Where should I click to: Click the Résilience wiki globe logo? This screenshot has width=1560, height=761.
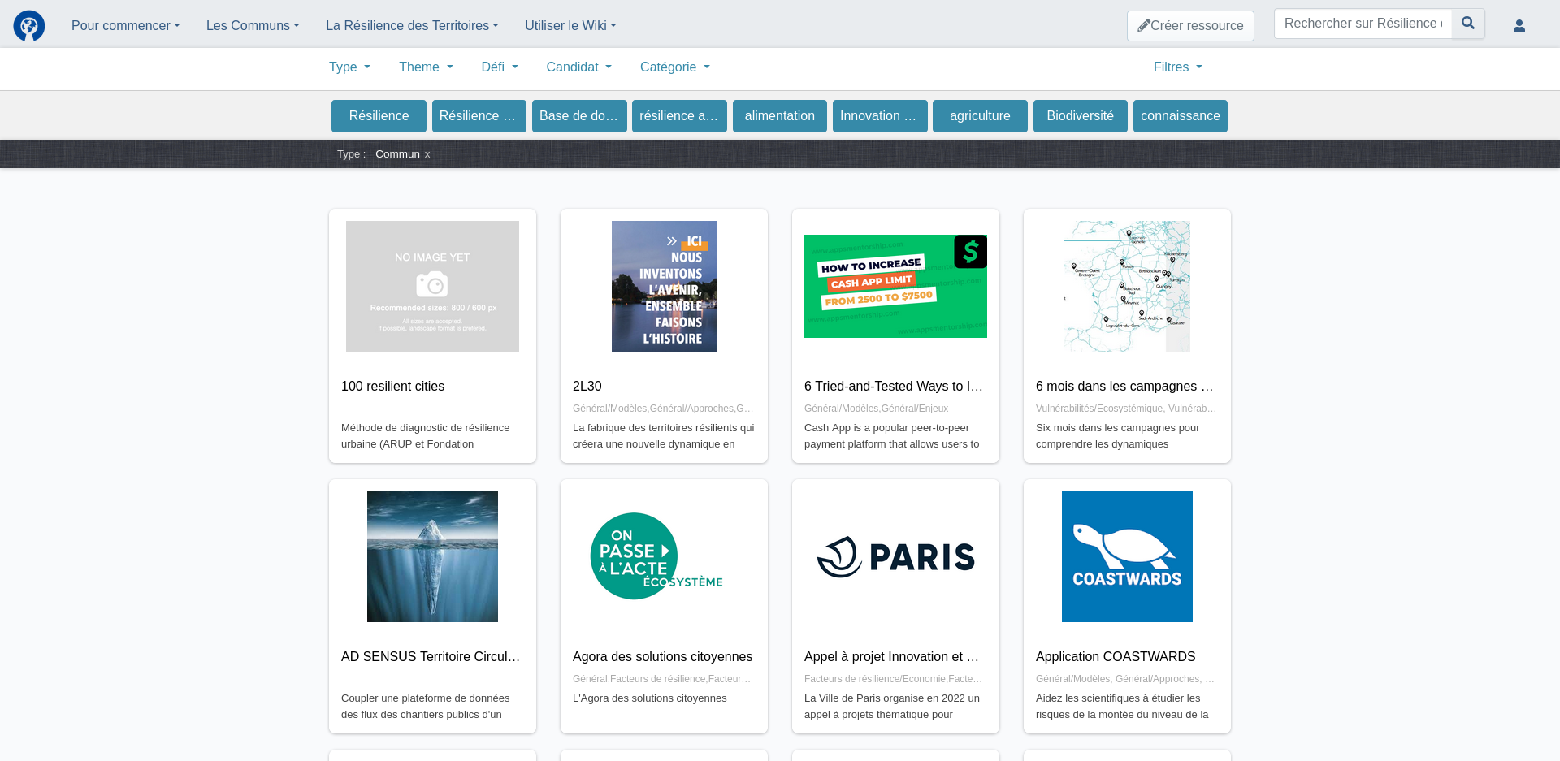pyautogui.click(x=29, y=26)
